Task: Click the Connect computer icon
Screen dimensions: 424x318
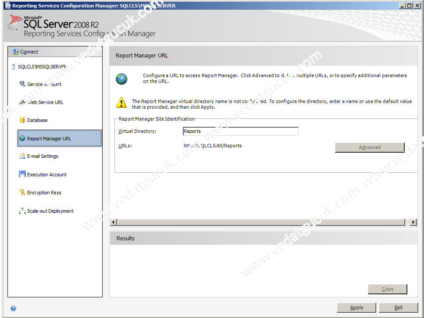Action: pyautogui.click(x=15, y=52)
